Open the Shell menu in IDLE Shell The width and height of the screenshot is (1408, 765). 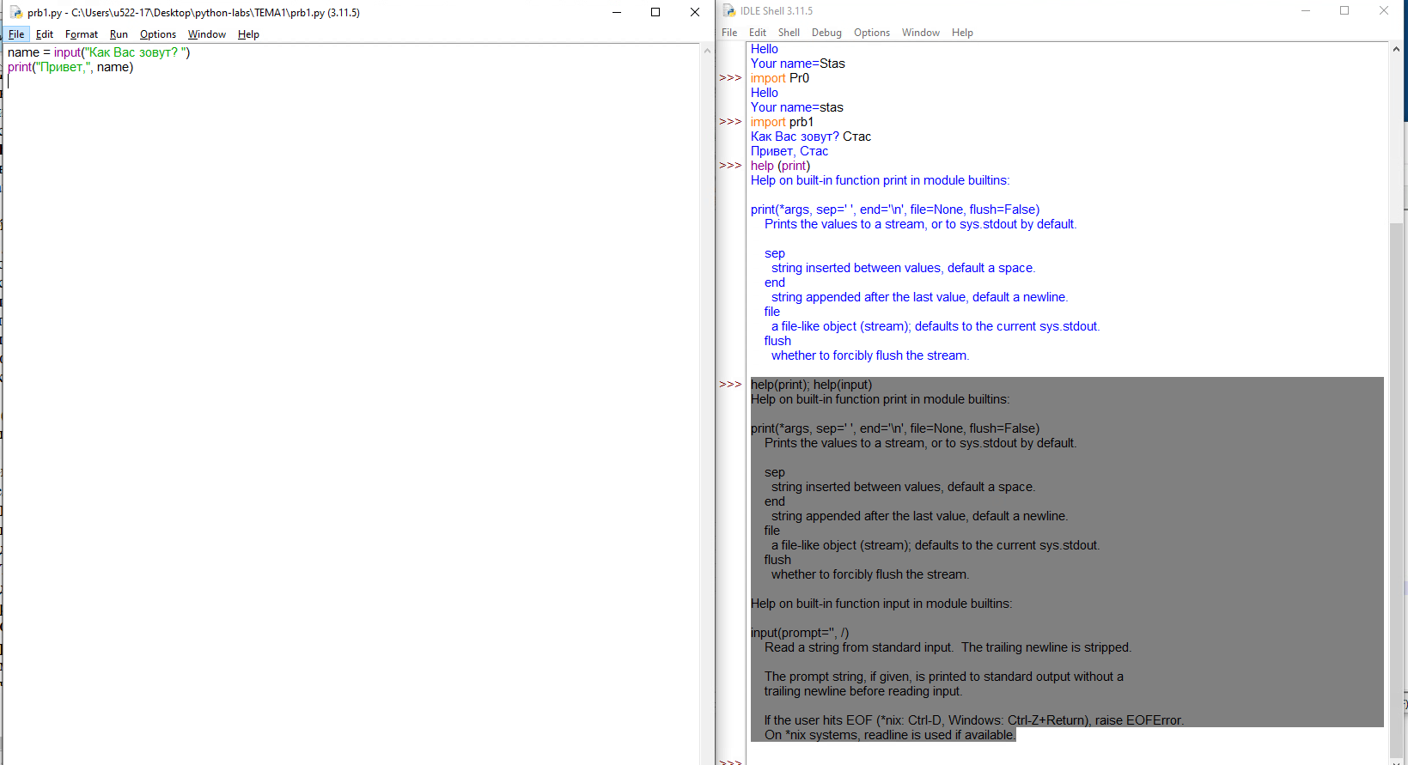tap(789, 33)
